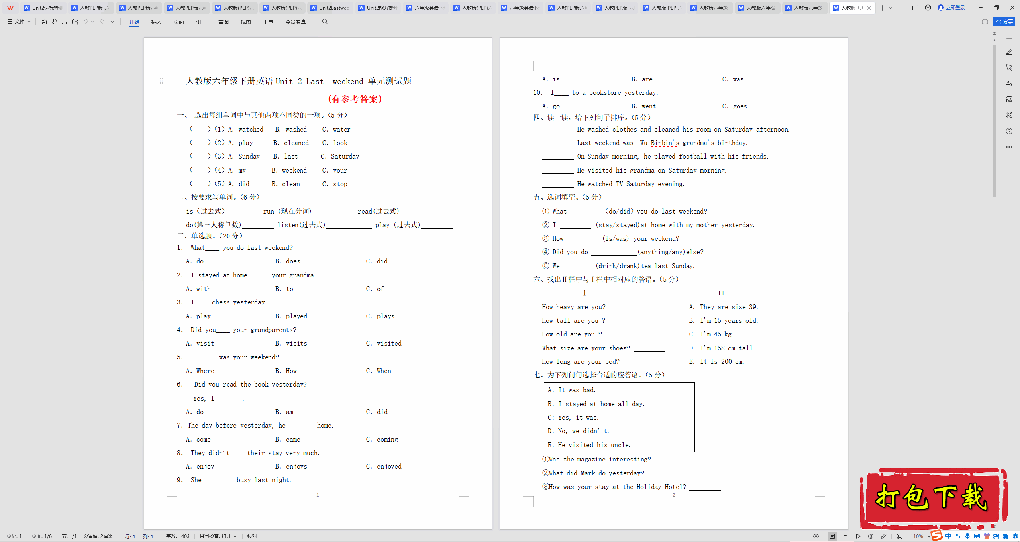1020x542 pixels.
Task: Toggle Chinese/English input mode (中)
Action: [948, 536]
